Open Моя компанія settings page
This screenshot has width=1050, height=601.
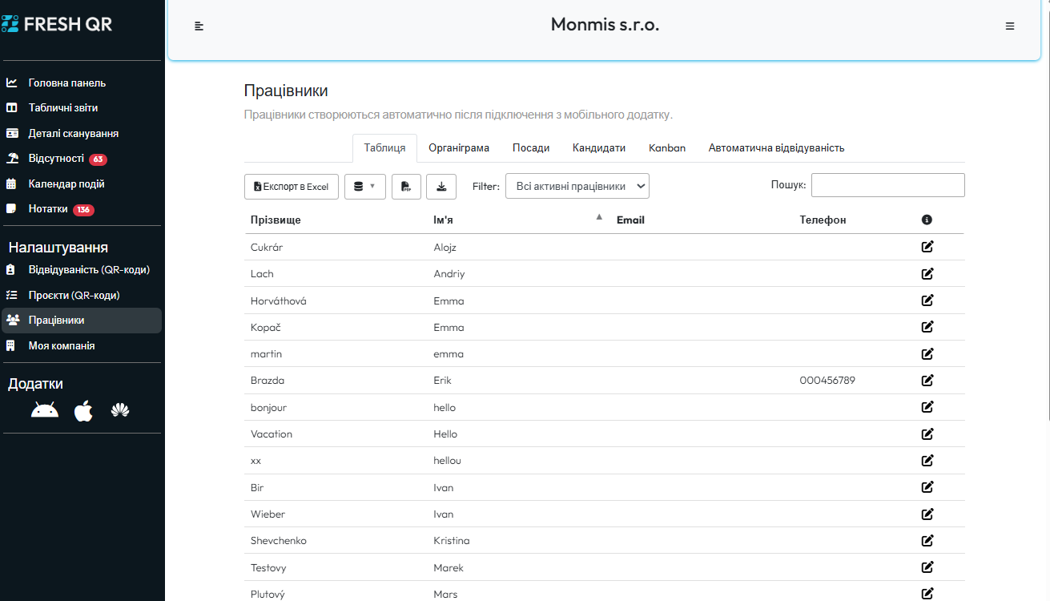point(62,346)
